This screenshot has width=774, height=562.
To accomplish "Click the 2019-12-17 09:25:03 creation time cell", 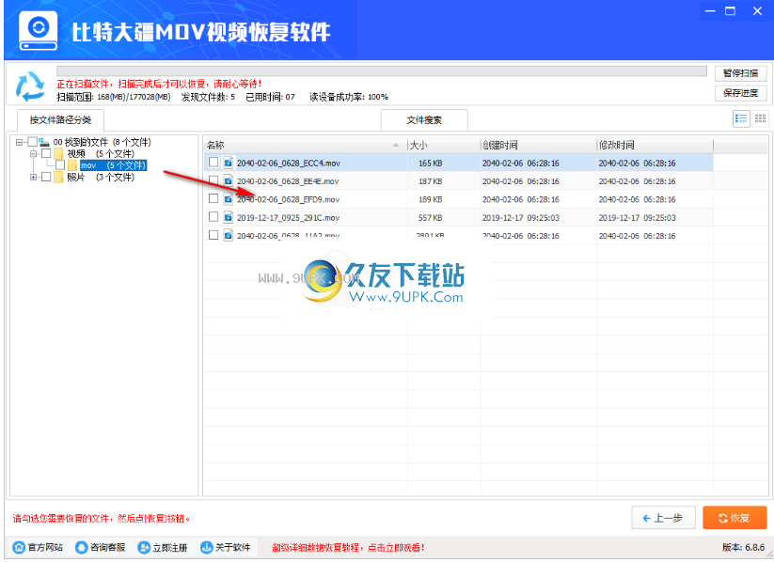I will (521, 218).
